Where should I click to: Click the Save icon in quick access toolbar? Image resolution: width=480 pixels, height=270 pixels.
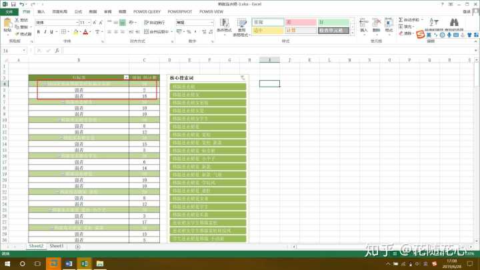point(13,4)
